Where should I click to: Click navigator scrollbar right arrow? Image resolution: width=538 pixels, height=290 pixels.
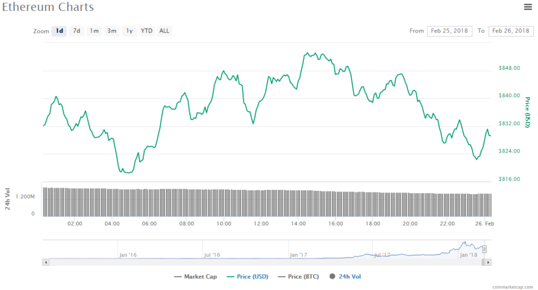click(x=488, y=262)
